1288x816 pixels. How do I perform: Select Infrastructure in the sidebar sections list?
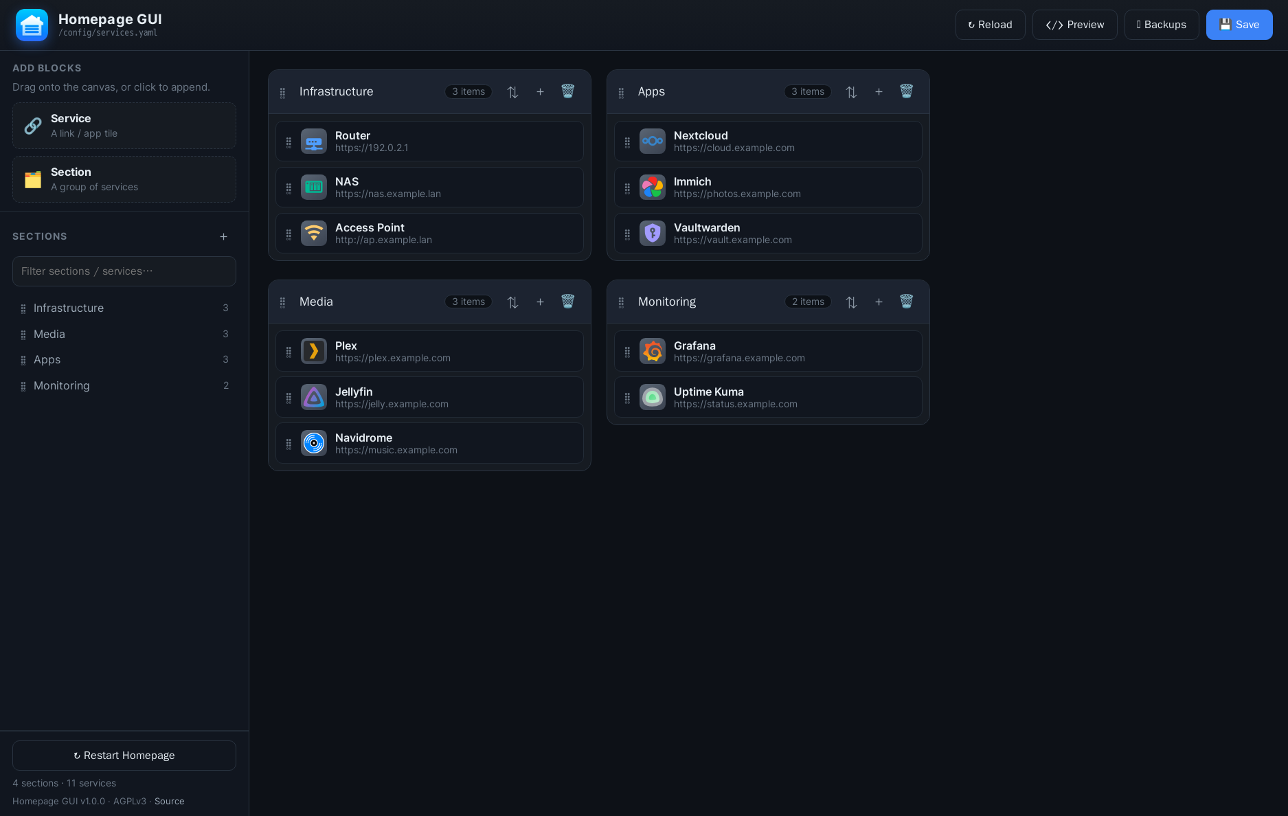pos(124,308)
